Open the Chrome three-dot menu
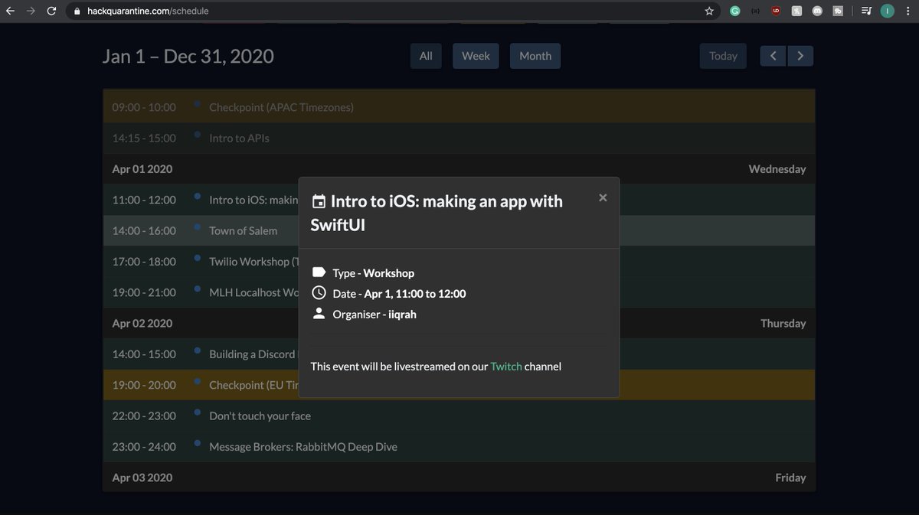Image resolution: width=919 pixels, height=515 pixels. click(x=908, y=11)
